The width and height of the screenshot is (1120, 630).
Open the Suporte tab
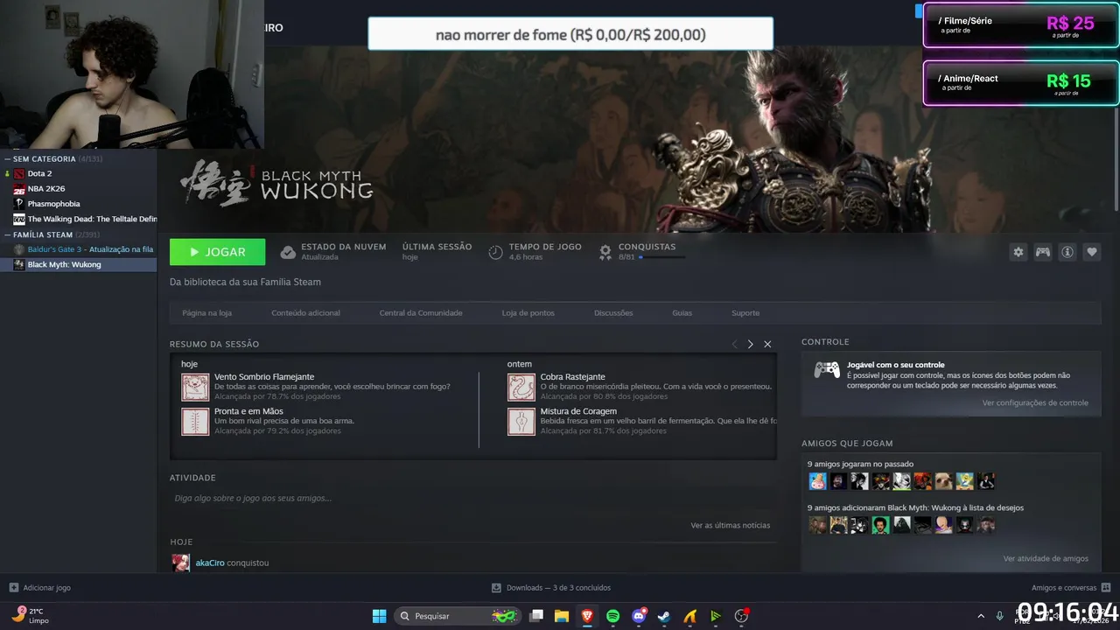(745, 312)
